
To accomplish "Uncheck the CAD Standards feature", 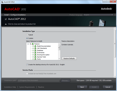I will tap(33, 48).
